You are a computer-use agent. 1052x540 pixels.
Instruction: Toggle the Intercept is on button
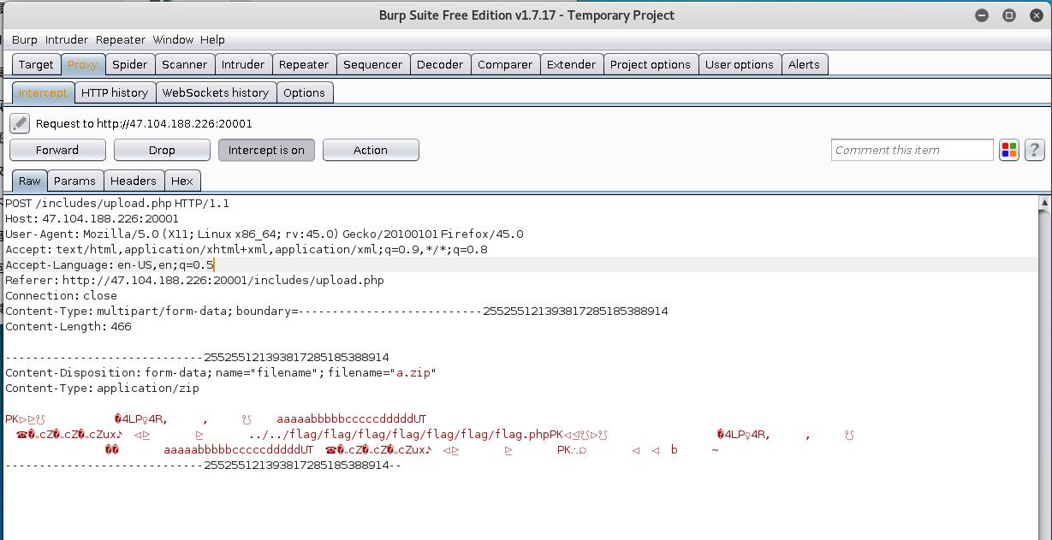pos(266,150)
